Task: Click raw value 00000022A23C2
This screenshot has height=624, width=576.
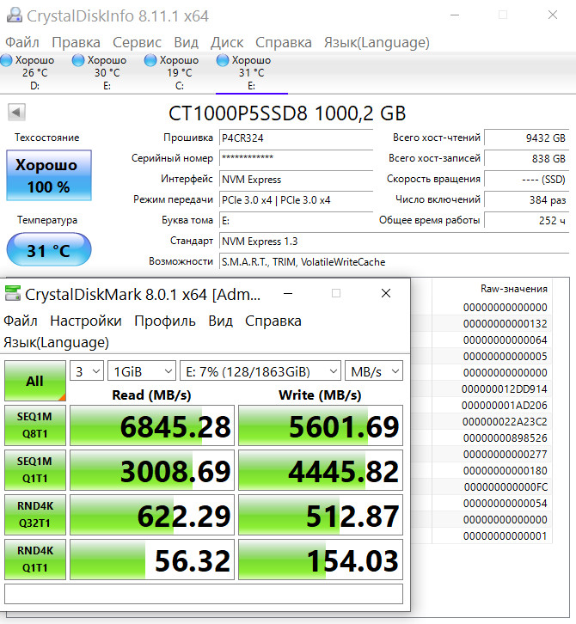Action: coord(505,421)
